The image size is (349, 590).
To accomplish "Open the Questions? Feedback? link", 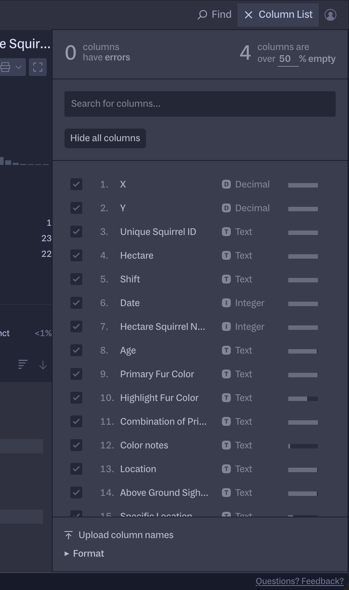I will point(300,581).
